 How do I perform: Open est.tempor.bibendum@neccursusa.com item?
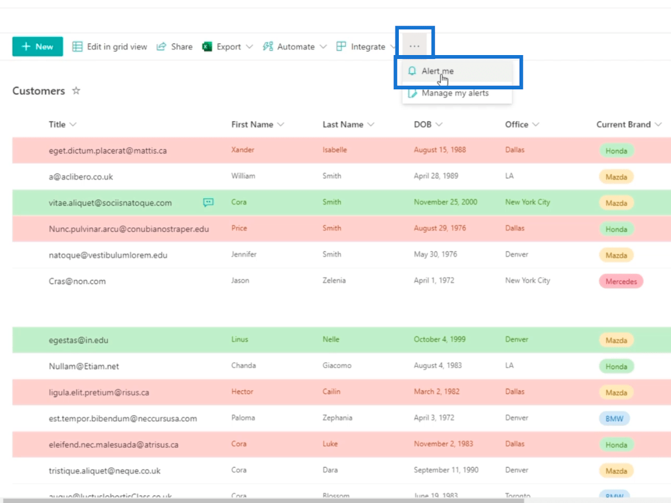click(x=123, y=418)
